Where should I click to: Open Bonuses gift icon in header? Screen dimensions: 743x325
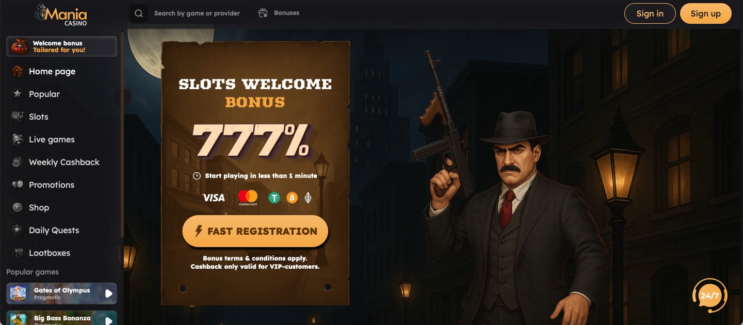point(263,13)
